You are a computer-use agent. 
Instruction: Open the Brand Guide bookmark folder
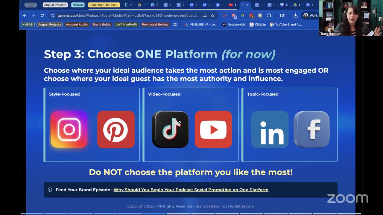(101, 24)
